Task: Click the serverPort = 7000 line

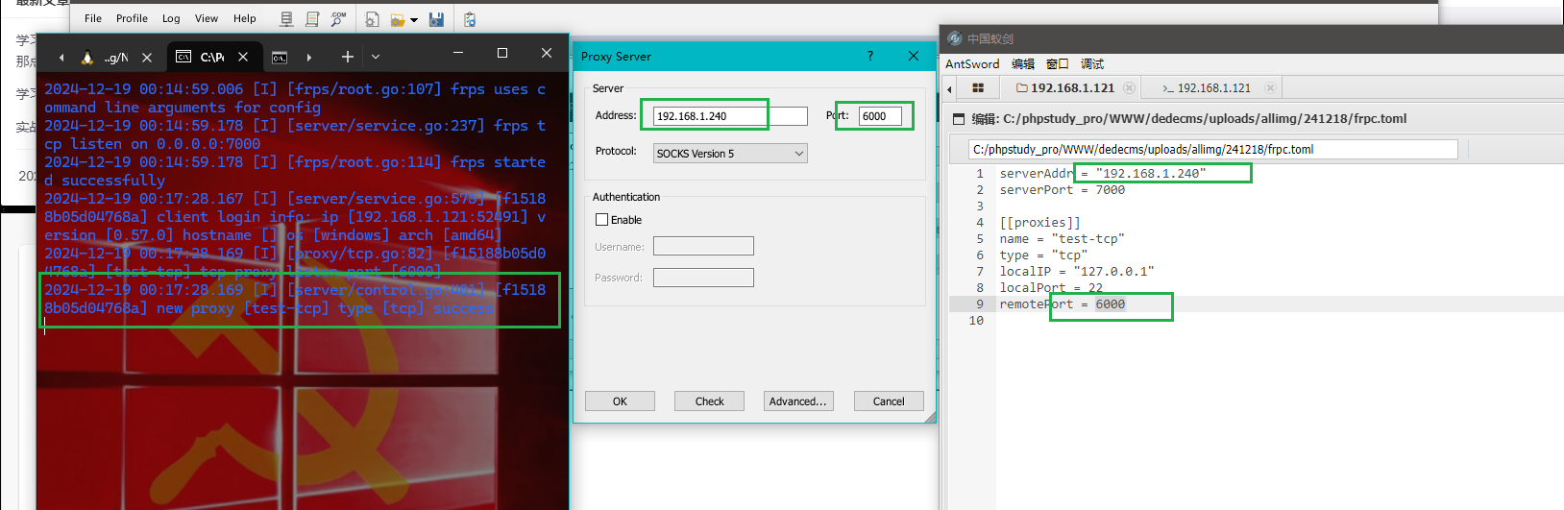Action: tap(1062, 190)
